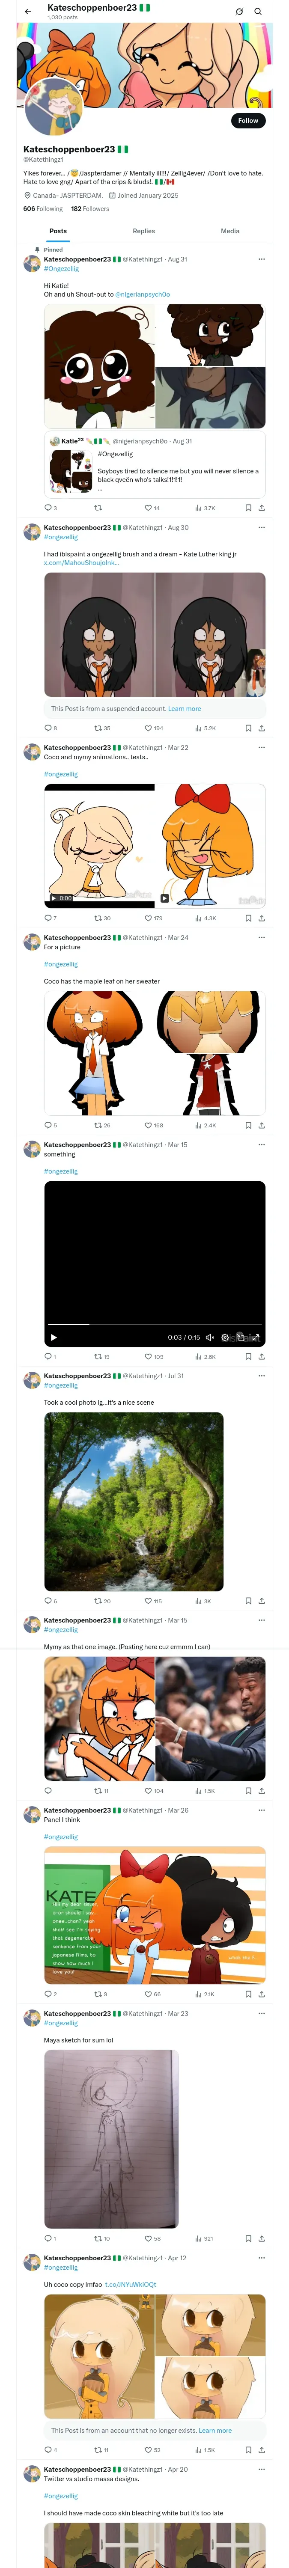Click "Learn more" on the suspended account notice
The image size is (289, 2568).
[185, 709]
